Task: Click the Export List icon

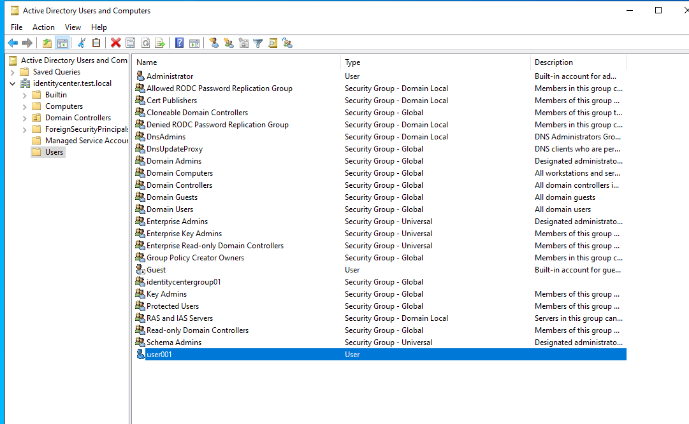Action: tap(160, 43)
